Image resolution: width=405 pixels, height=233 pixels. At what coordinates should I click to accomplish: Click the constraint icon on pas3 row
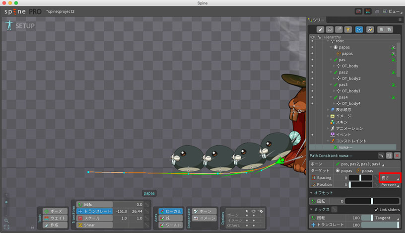(394, 85)
